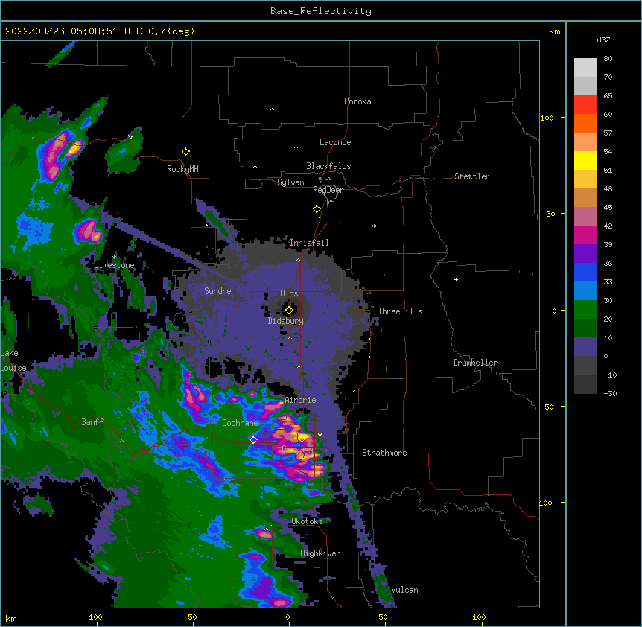The height and width of the screenshot is (627, 642).
Task: Click the -100 tick on the horizontal axis
Action: [93, 617]
